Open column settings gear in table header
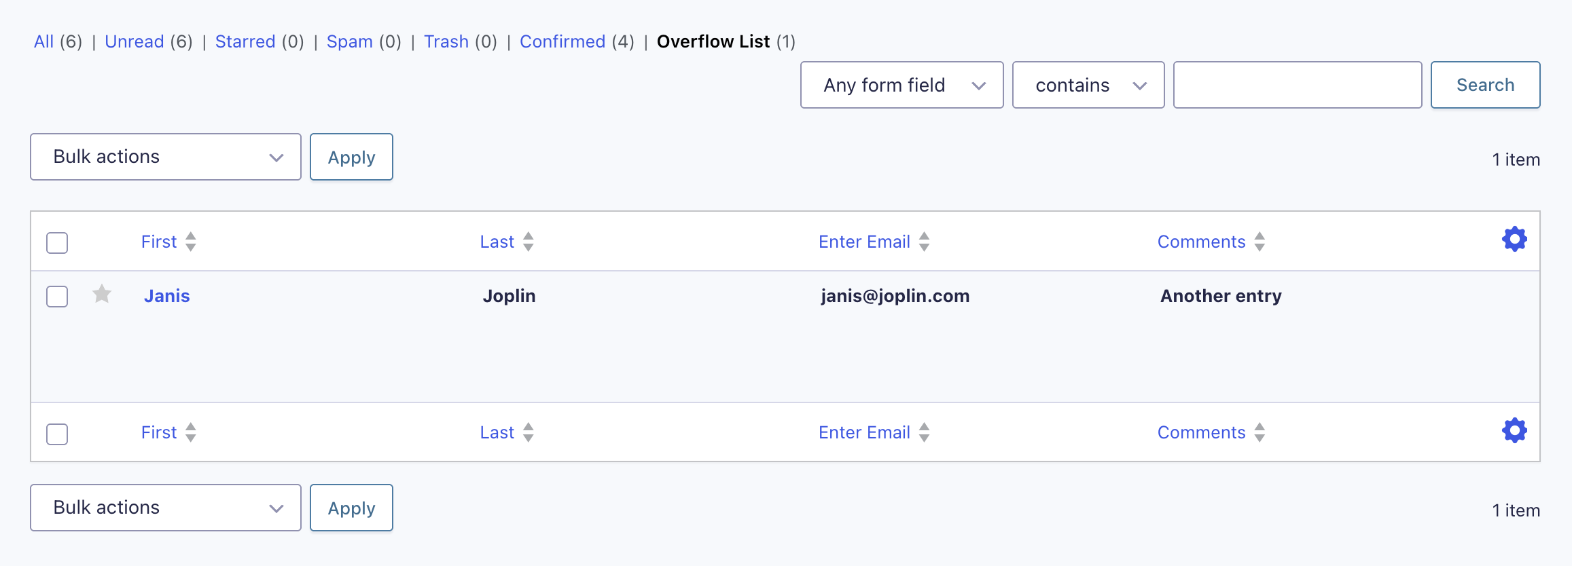Image resolution: width=1572 pixels, height=566 pixels. pos(1514,240)
